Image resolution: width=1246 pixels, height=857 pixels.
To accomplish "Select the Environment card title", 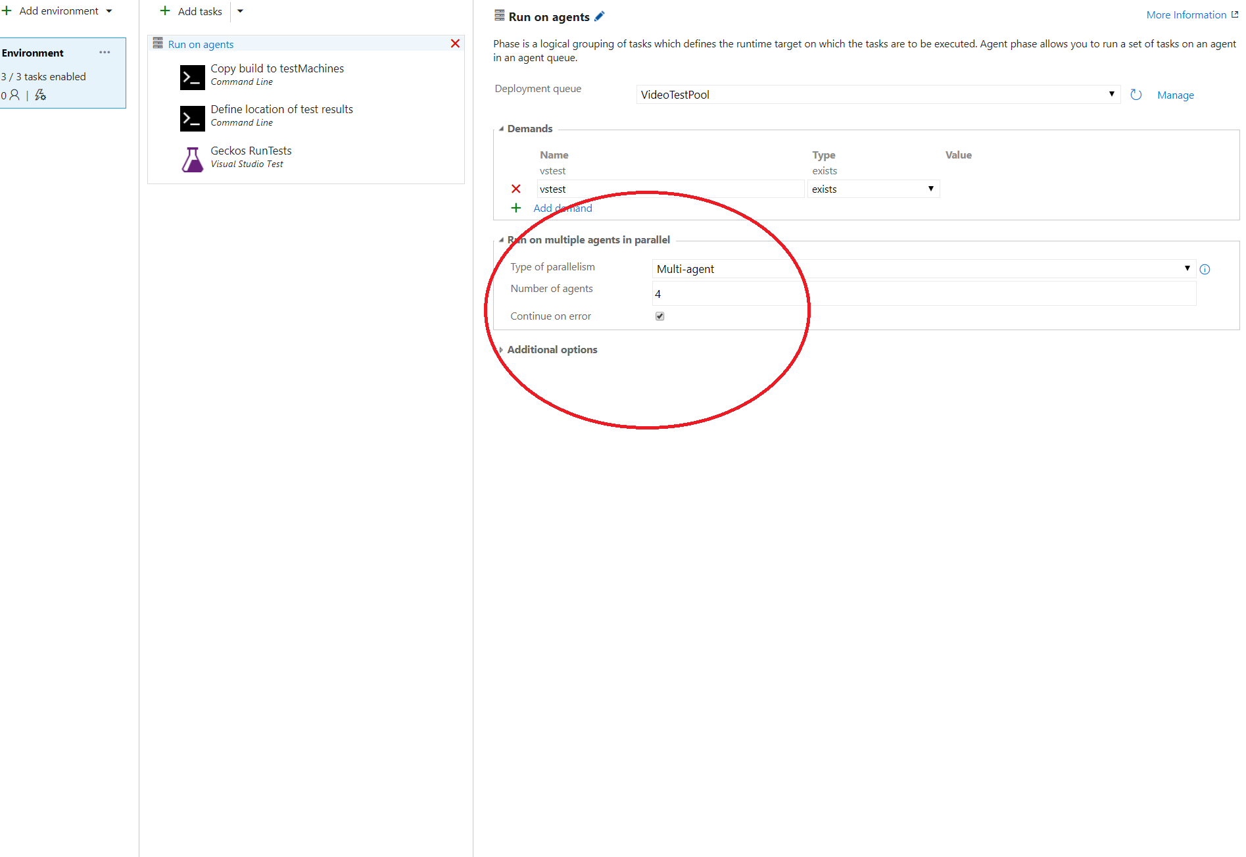I will 33,53.
